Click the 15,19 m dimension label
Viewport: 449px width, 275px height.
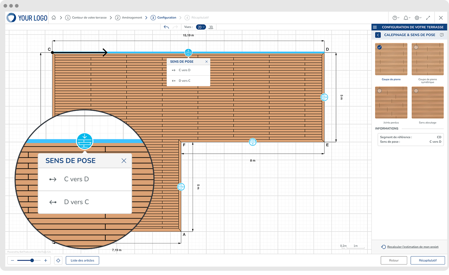(x=188, y=35)
